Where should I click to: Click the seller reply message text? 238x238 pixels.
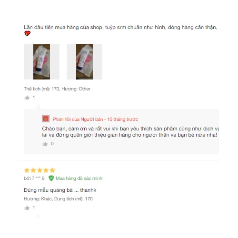(x=130, y=132)
